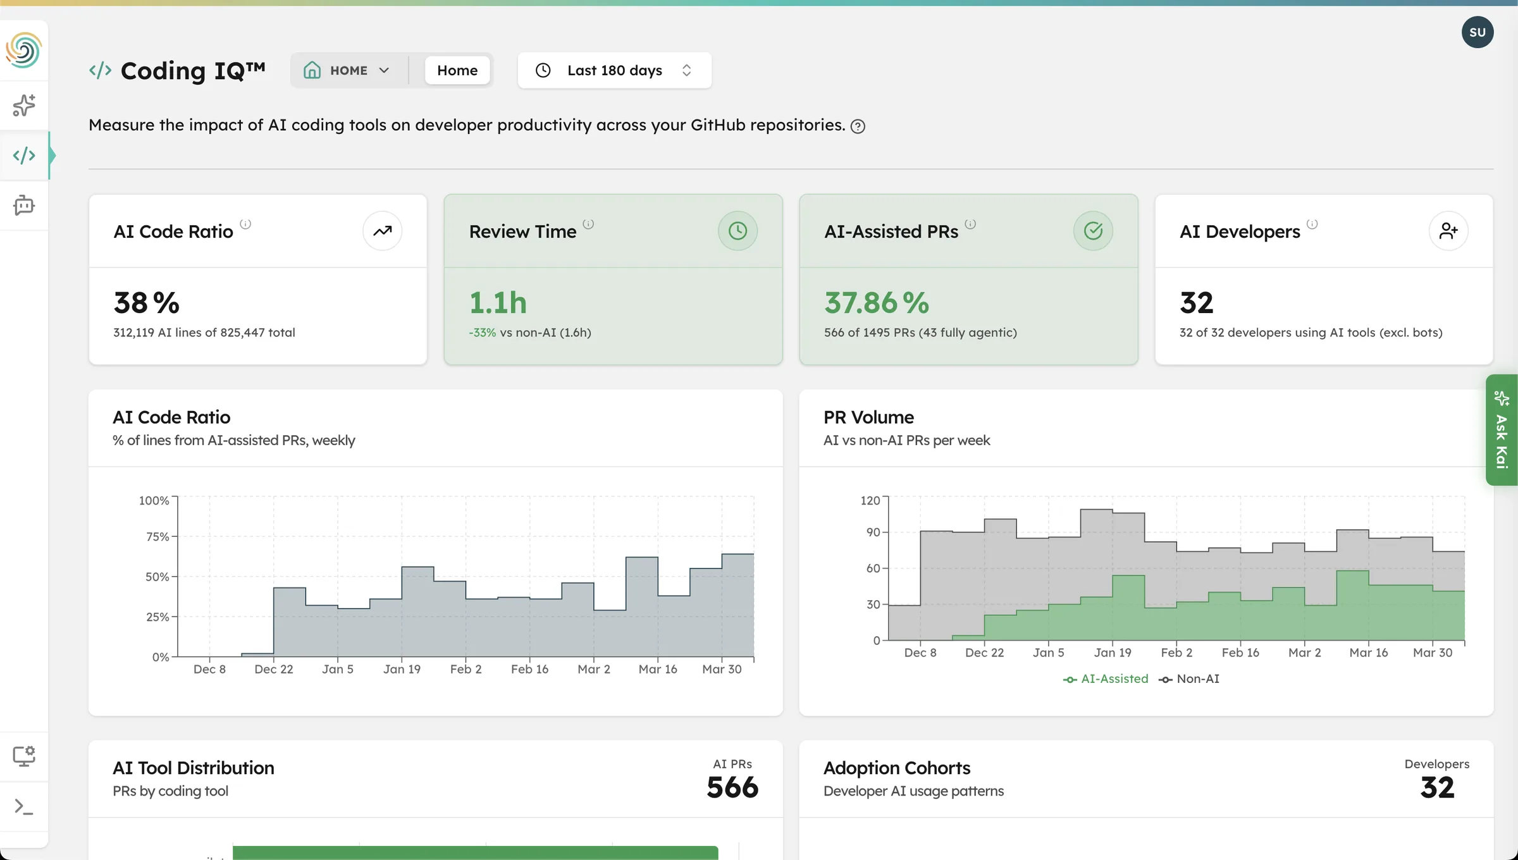This screenshot has width=1518, height=860.
Task: Open the sparkle AI icon in the sidebar
Action: tap(24, 105)
